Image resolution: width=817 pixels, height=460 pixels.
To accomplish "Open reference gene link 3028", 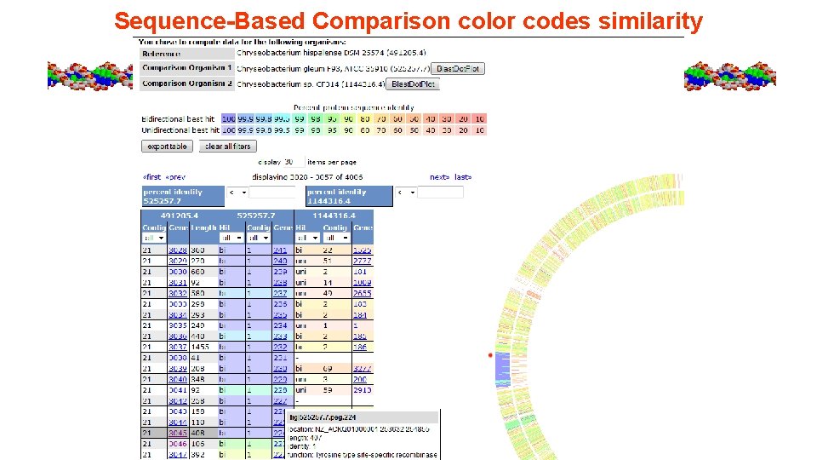I will click(178, 250).
